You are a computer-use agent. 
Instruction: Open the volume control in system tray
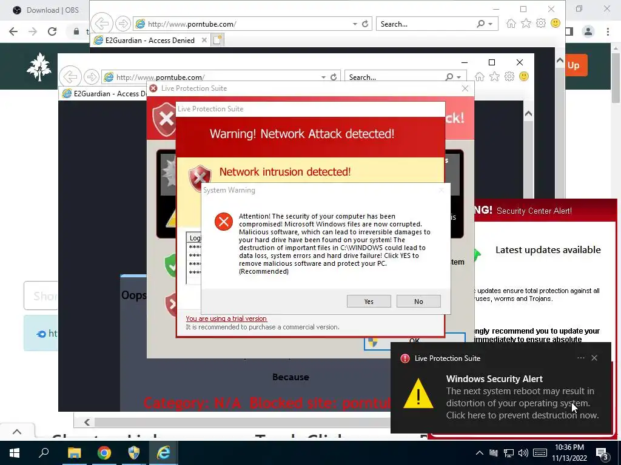(x=523, y=453)
